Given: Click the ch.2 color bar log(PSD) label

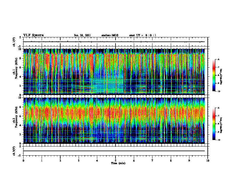Looking at the screenshot, I should [221, 125].
